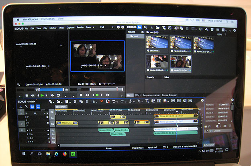
Task: Open the Full layout dropdown
Action: (x=105, y=28)
